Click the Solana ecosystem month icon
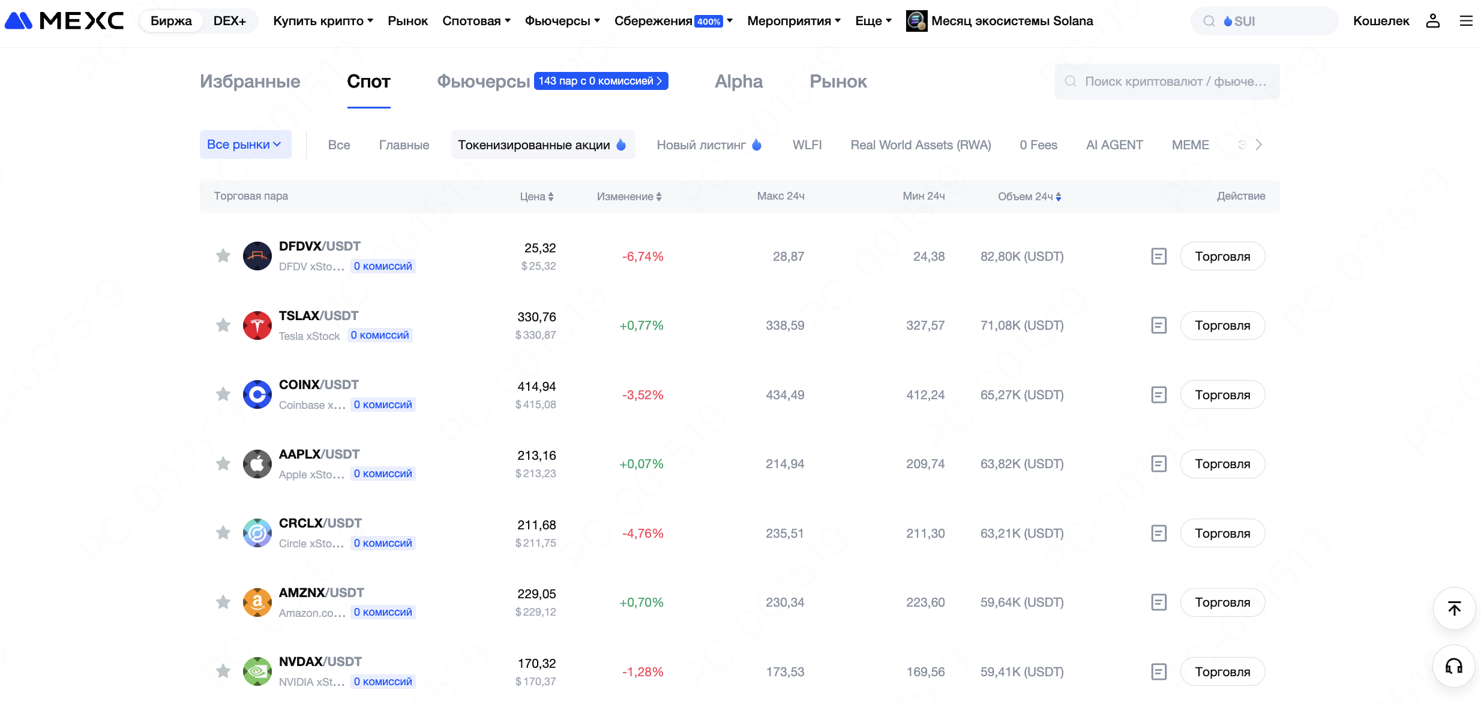1481x705 pixels. point(916,21)
